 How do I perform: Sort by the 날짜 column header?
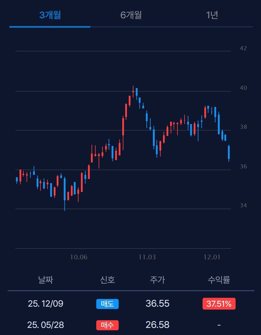[45, 280]
